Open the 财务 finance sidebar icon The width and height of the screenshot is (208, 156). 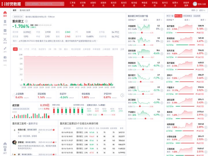point(5,59)
